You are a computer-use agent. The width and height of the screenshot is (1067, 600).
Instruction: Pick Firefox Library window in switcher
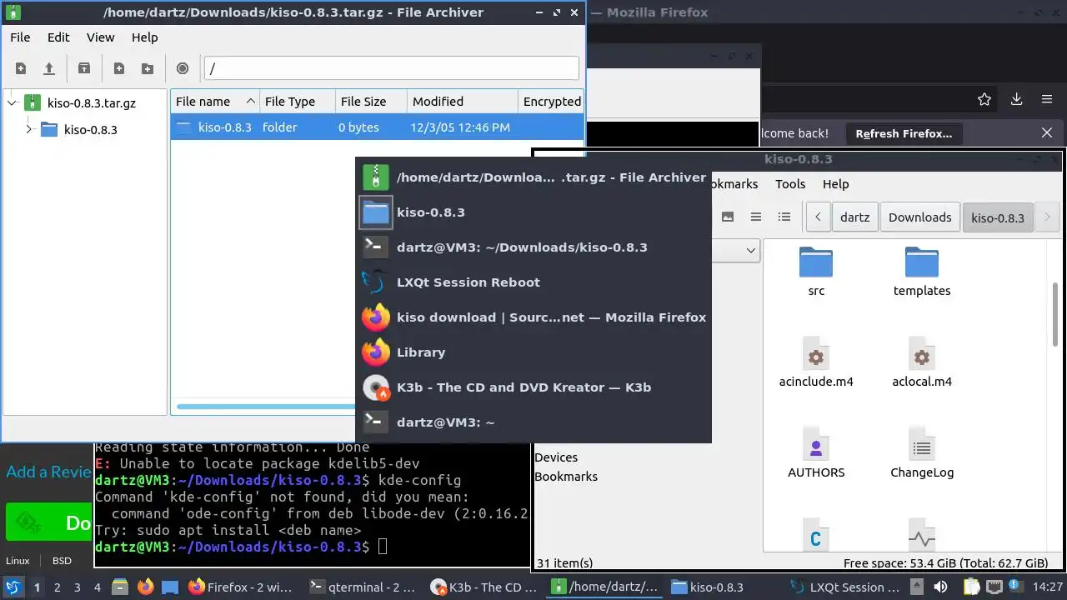pos(533,352)
